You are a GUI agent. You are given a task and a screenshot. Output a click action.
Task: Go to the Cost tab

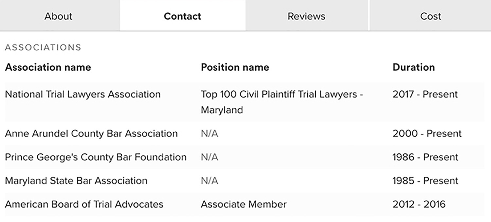coord(430,16)
